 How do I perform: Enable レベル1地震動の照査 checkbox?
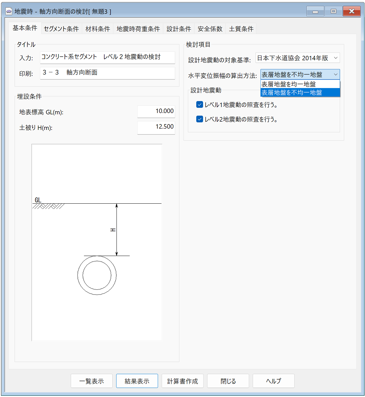199,104
